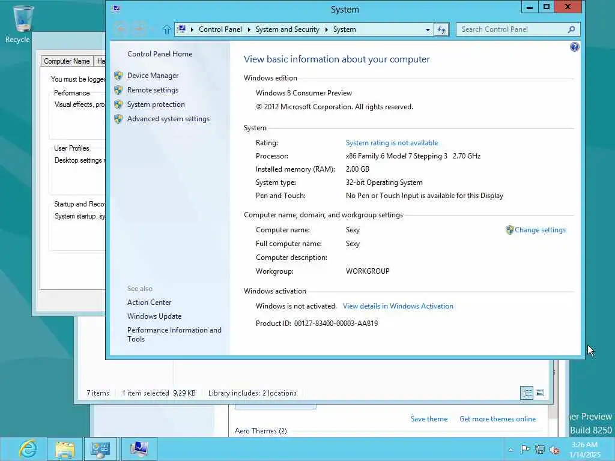Switch Explorer window to large icons view
The height and width of the screenshot is (461, 615).
[x=540, y=393]
